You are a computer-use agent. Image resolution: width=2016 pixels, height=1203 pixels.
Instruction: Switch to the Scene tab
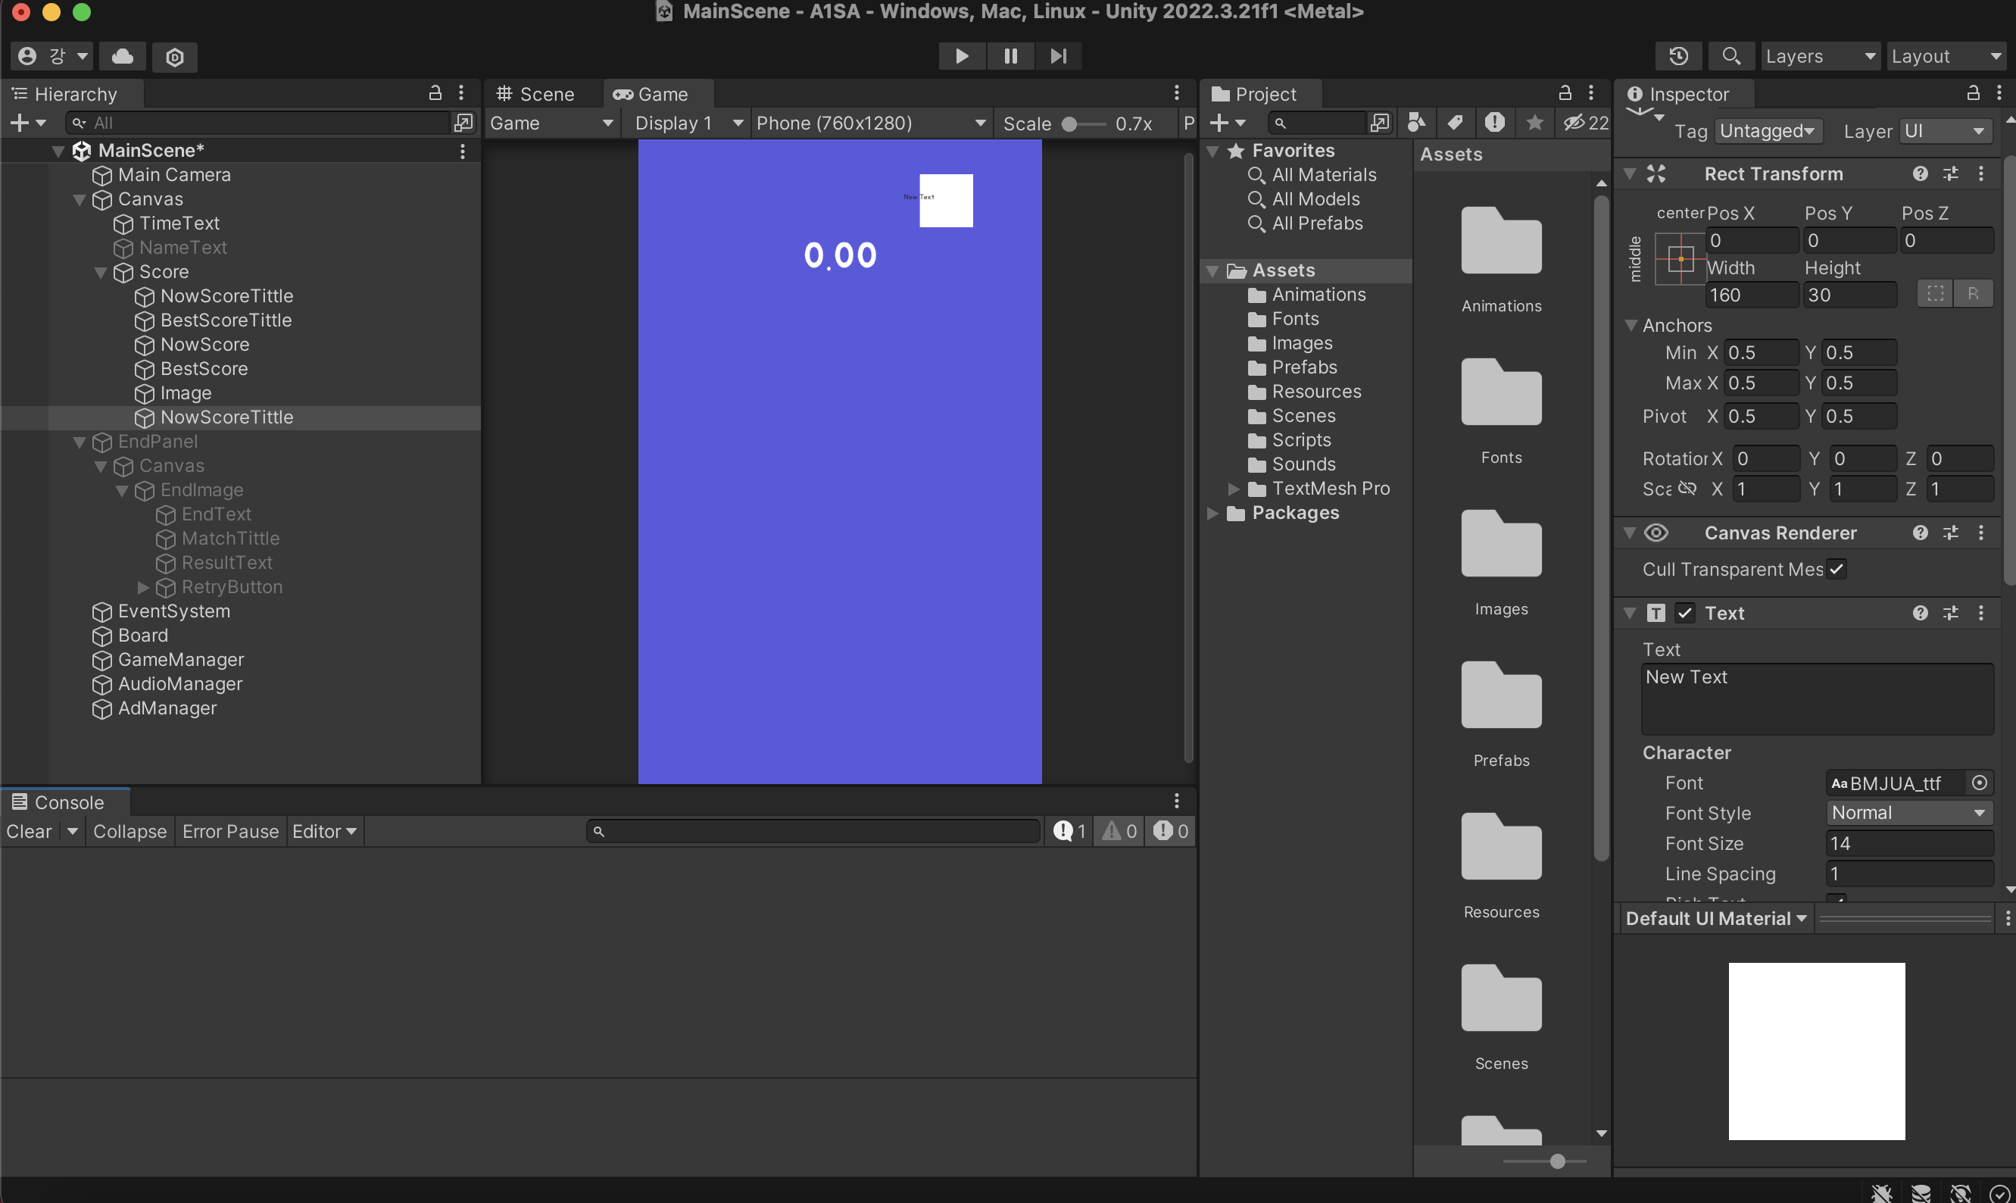535,94
